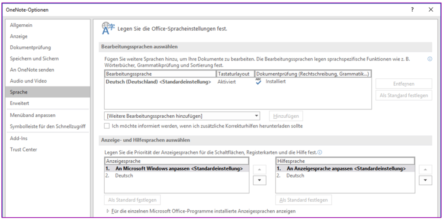Go to Add-Ins settings
The width and height of the screenshot is (443, 219).
(x=48, y=138)
